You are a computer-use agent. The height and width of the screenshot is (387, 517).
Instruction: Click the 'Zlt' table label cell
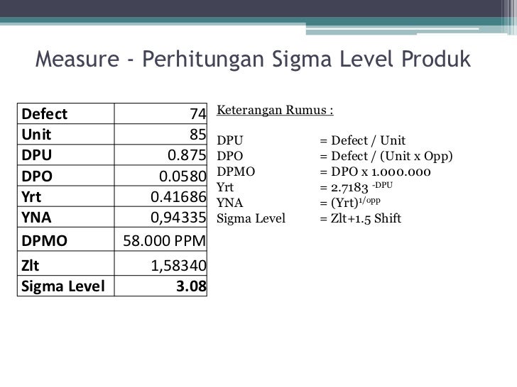pos(65,263)
